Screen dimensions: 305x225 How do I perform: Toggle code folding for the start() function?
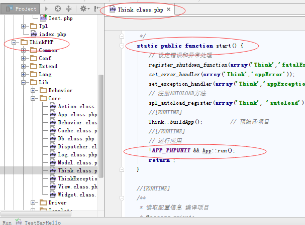pyautogui.click(x=122, y=46)
